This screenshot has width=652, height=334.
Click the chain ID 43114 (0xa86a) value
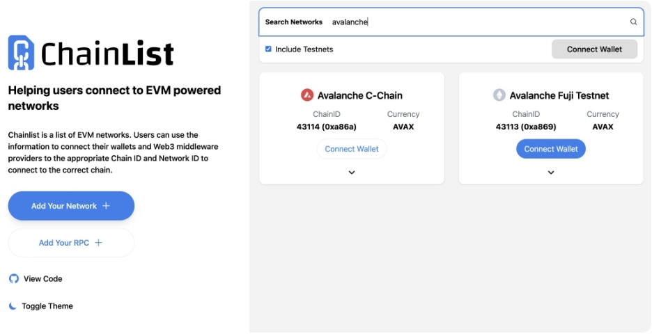[327, 127]
